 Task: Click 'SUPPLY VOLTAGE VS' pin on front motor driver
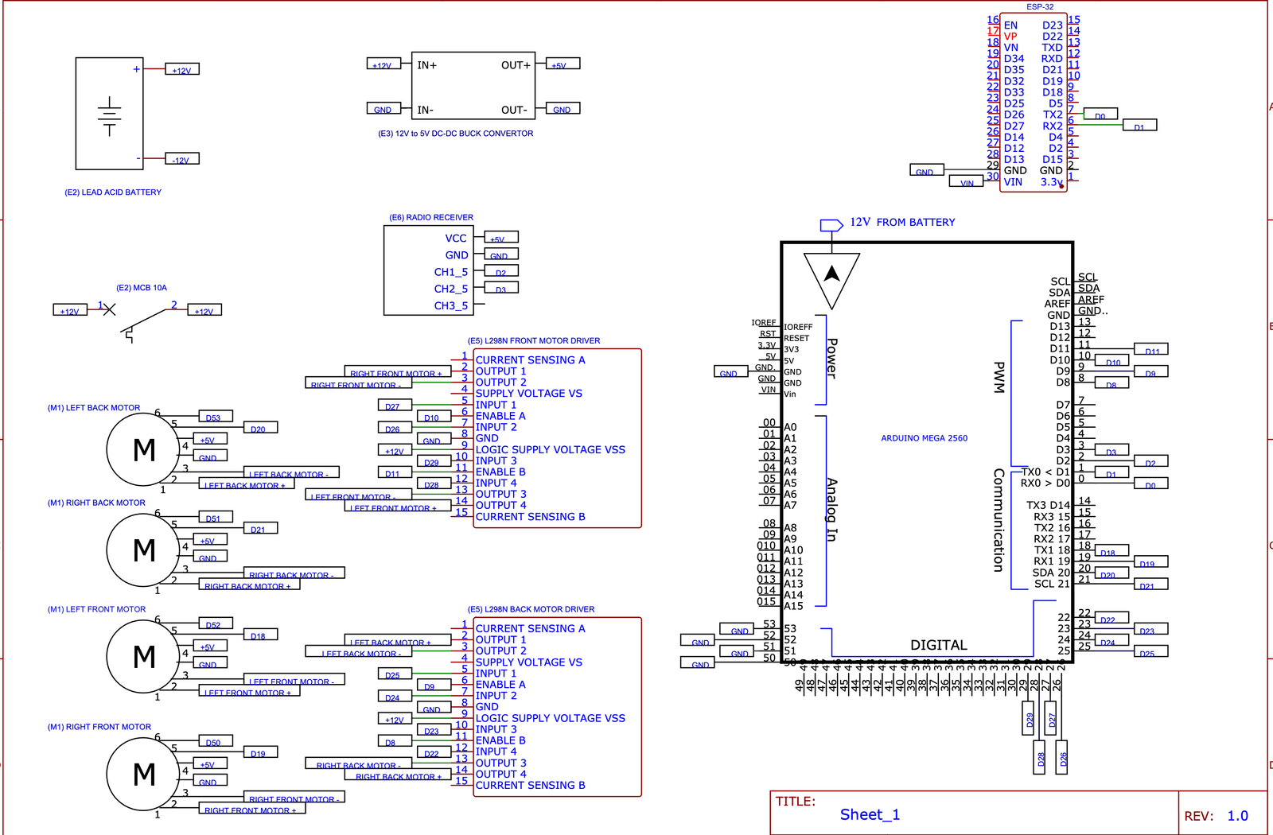529,394
